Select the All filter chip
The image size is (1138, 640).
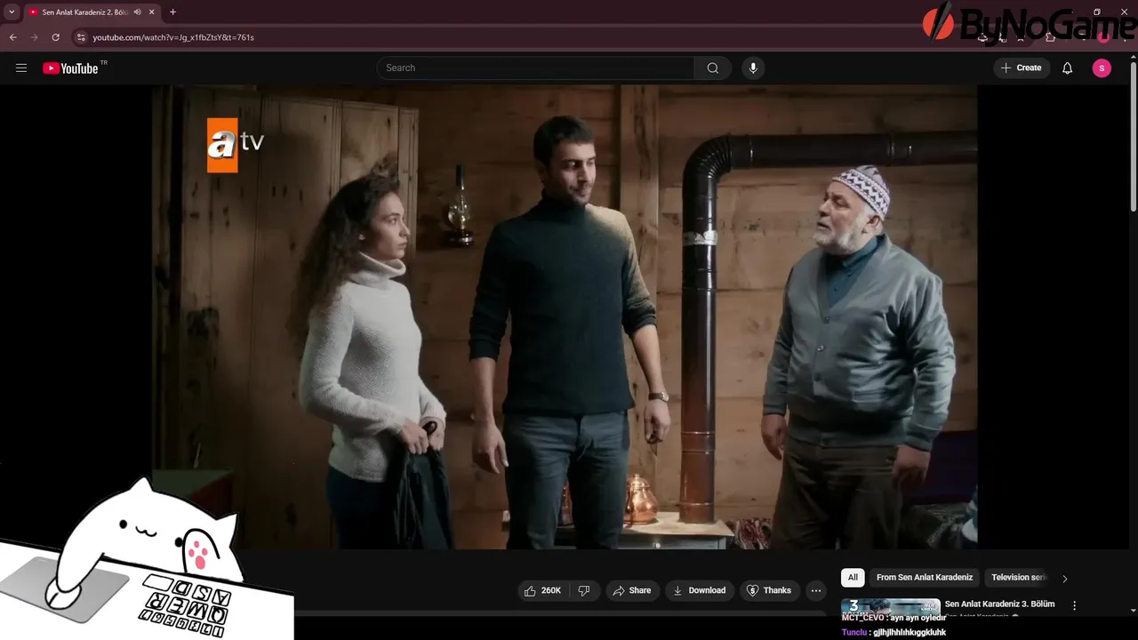853,577
